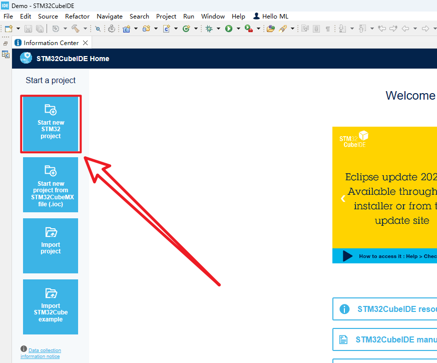Screen dimensions: 437x363
Task: Toggle Block Selection Mode icon
Action: pyautogui.click(x=316, y=29)
